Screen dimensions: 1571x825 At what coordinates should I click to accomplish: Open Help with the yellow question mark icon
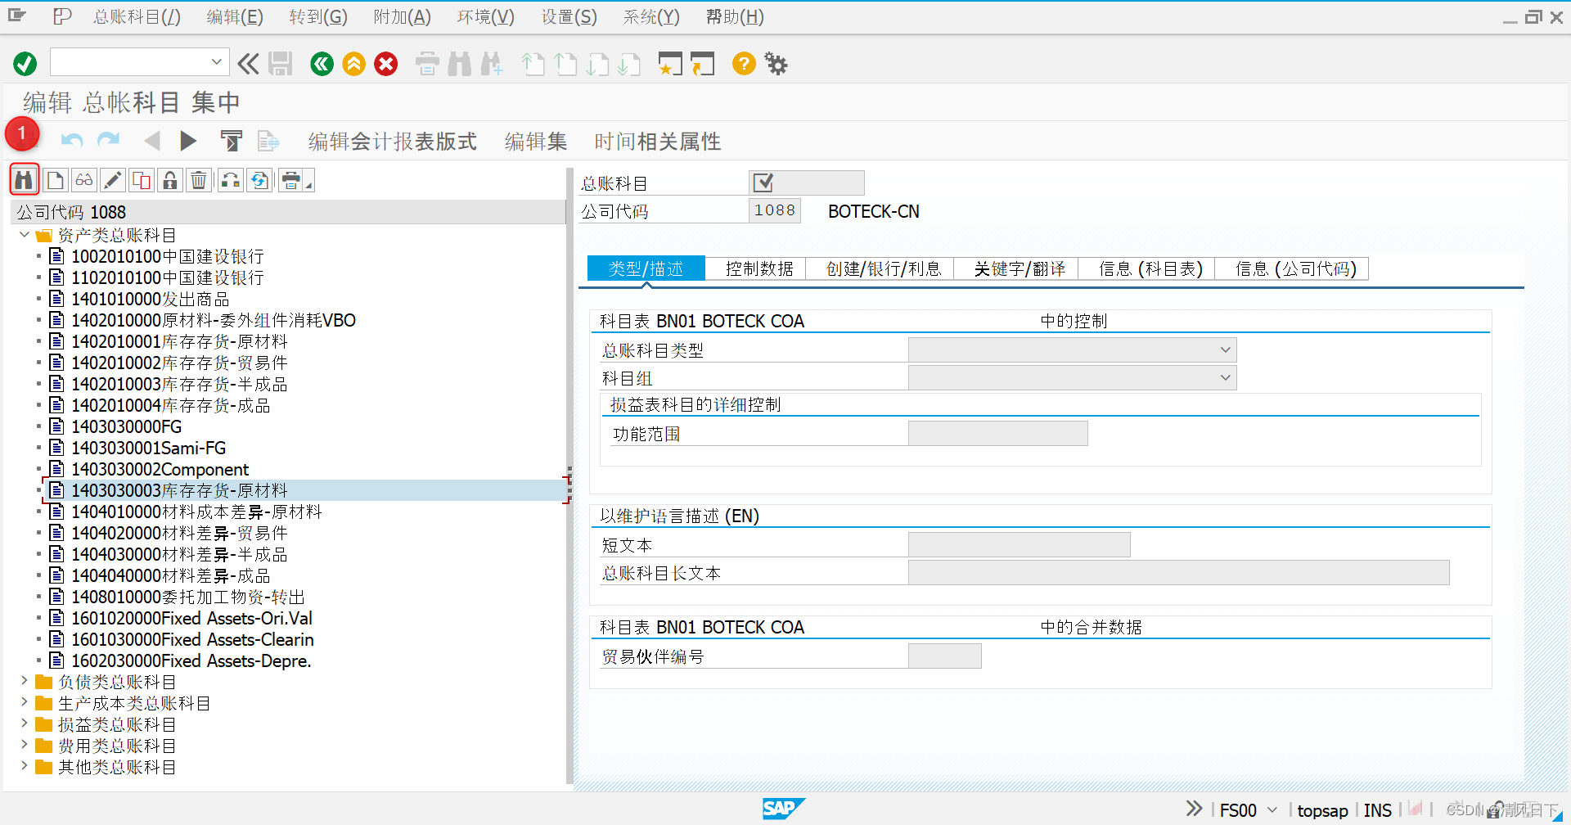(x=744, y=63)
